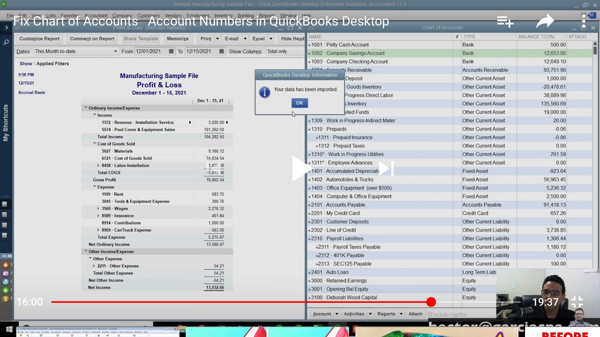Expand the My Shortcuts sidebar arrow
Image resolution: width=600 pixels, height=337 pixels.
[x=6, y=28]
